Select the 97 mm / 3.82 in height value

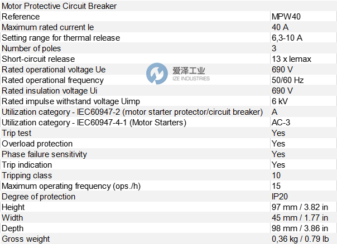(298, 207)
